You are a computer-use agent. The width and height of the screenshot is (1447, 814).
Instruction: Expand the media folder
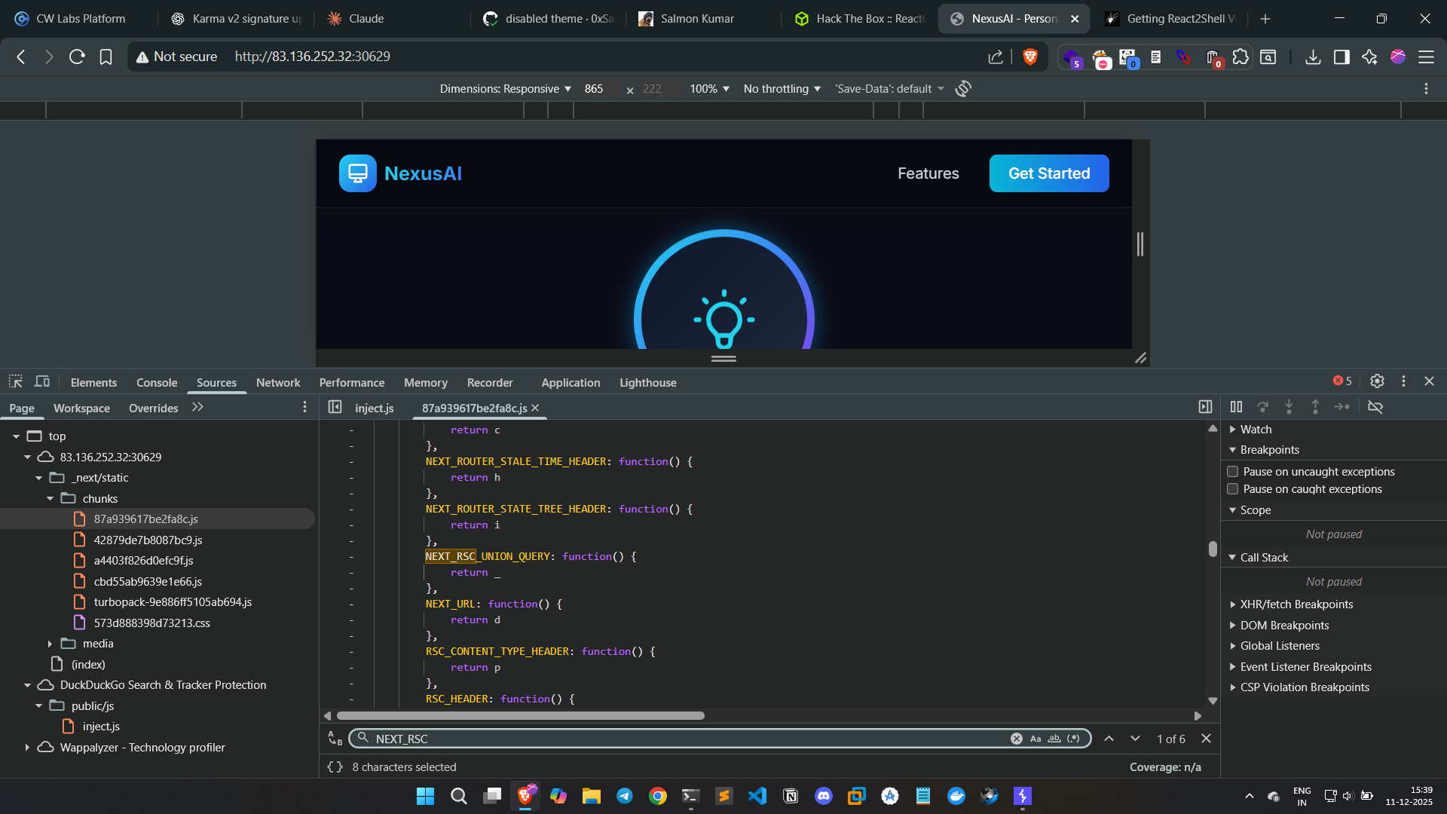click(x=50, y=644)
